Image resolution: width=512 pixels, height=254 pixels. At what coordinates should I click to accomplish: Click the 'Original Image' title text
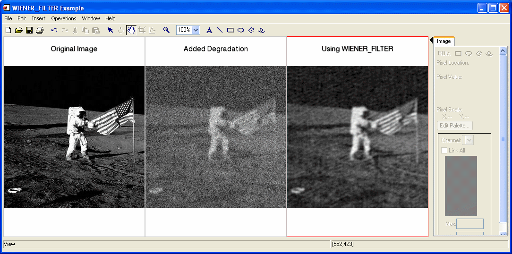pos(74,49)
